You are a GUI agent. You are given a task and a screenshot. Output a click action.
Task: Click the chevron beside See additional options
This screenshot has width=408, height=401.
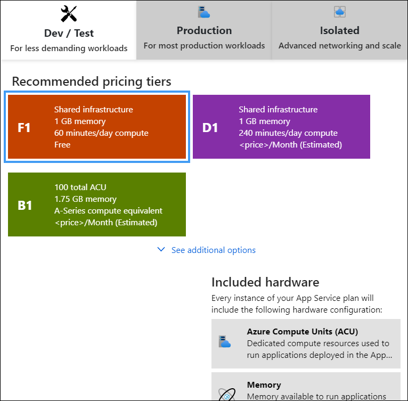click(x=162, y=250)
